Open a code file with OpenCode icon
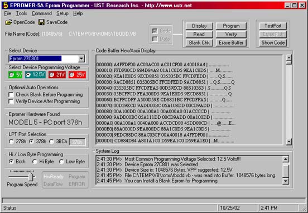The height and width of the screenshot is (213, 308). click(x=8, y=22)
